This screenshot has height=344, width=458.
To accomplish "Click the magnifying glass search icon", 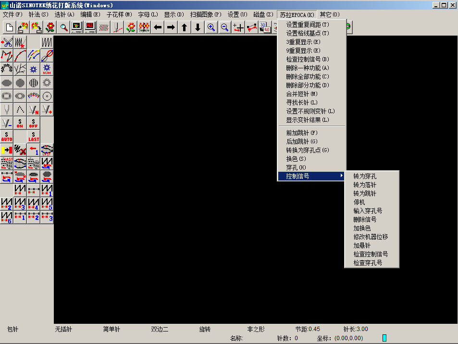I will [63, 27].
